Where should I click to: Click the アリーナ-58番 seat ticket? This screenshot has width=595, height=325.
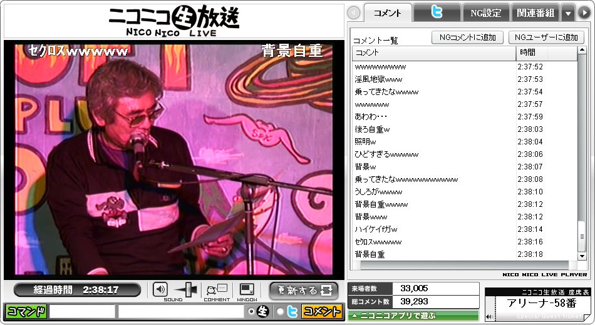pos(538,305)
